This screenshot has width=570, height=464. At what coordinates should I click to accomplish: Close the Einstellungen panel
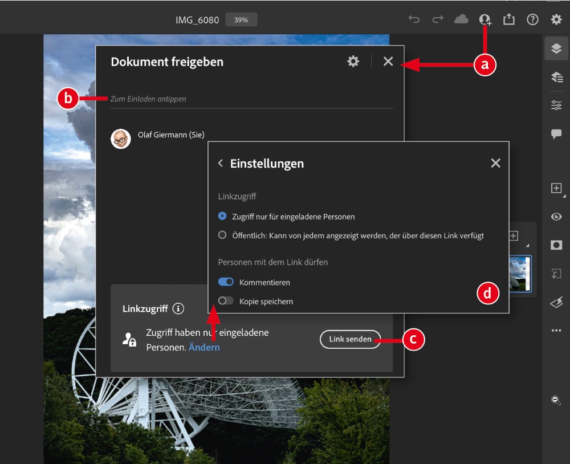click(495, 163)
